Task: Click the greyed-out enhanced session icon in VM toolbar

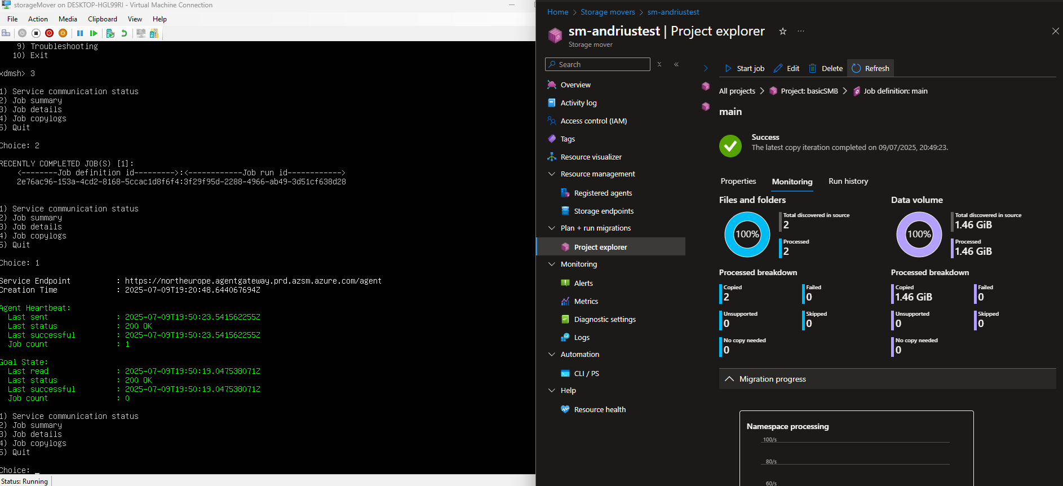Action: tap(141, 33)
